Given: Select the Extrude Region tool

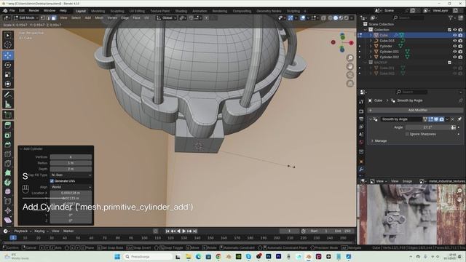Looking at the screenshot, I should (8, 126).
